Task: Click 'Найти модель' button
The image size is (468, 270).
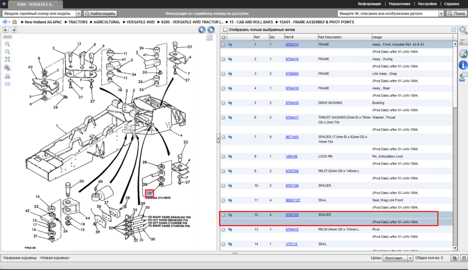Action: (100, 14)
